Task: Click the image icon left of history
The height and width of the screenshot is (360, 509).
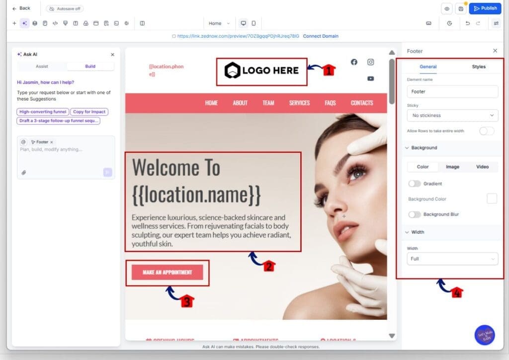Action: (428, 23)
